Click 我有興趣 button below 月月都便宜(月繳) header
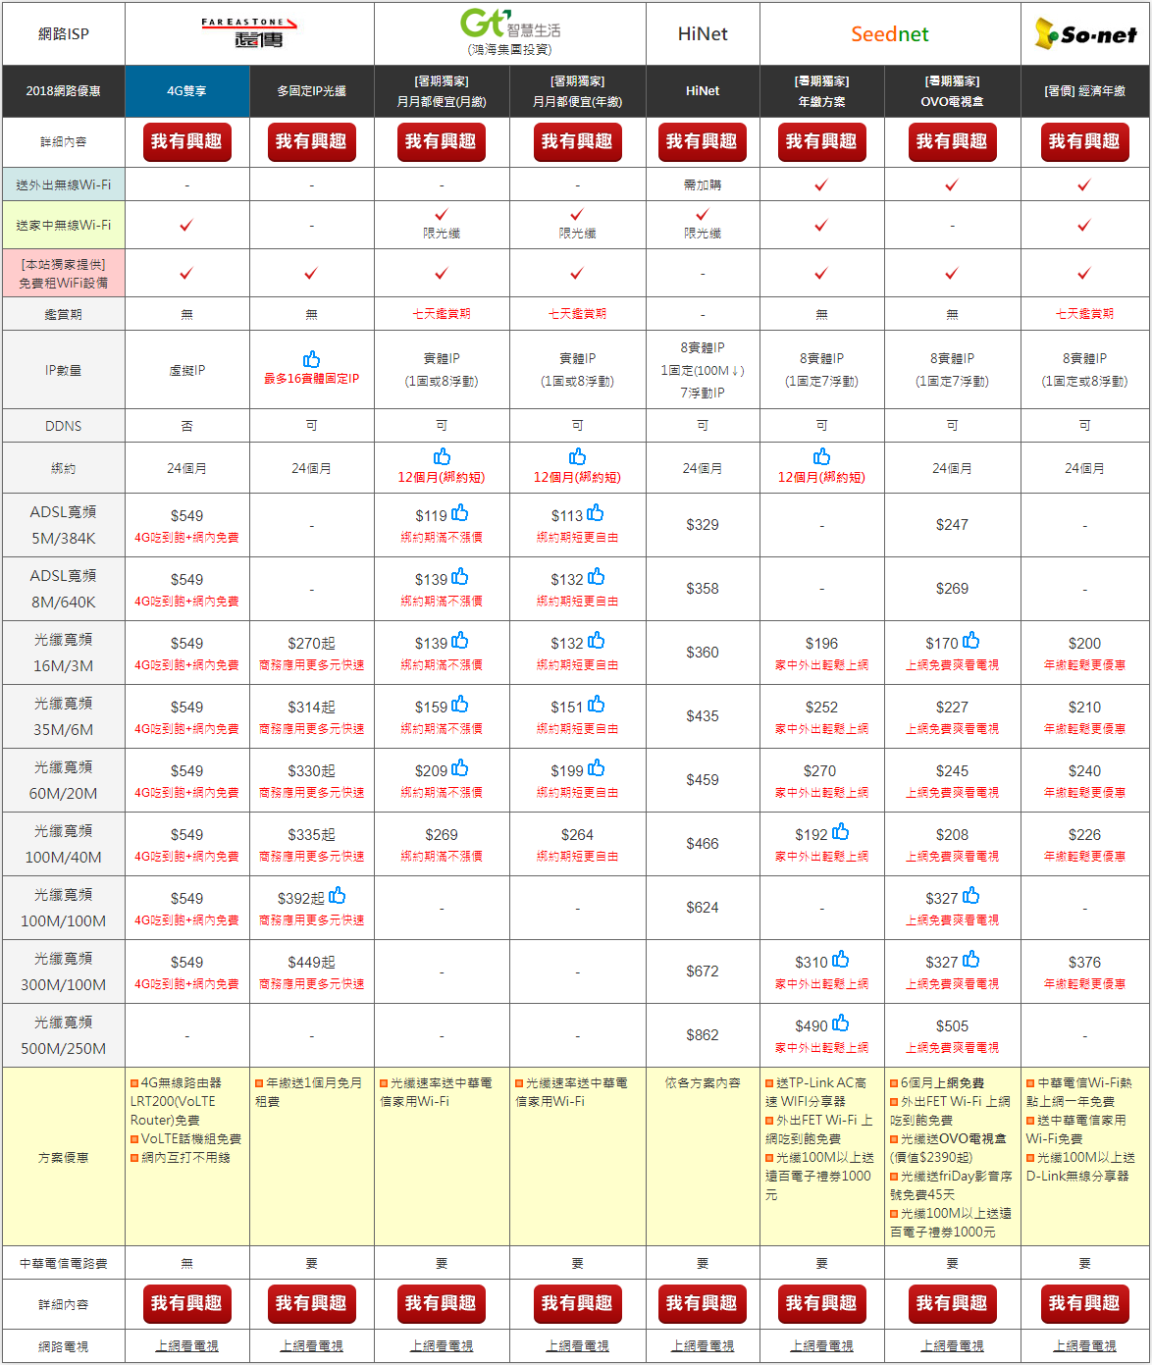1152x1365 pixels. tap(441, 142)
